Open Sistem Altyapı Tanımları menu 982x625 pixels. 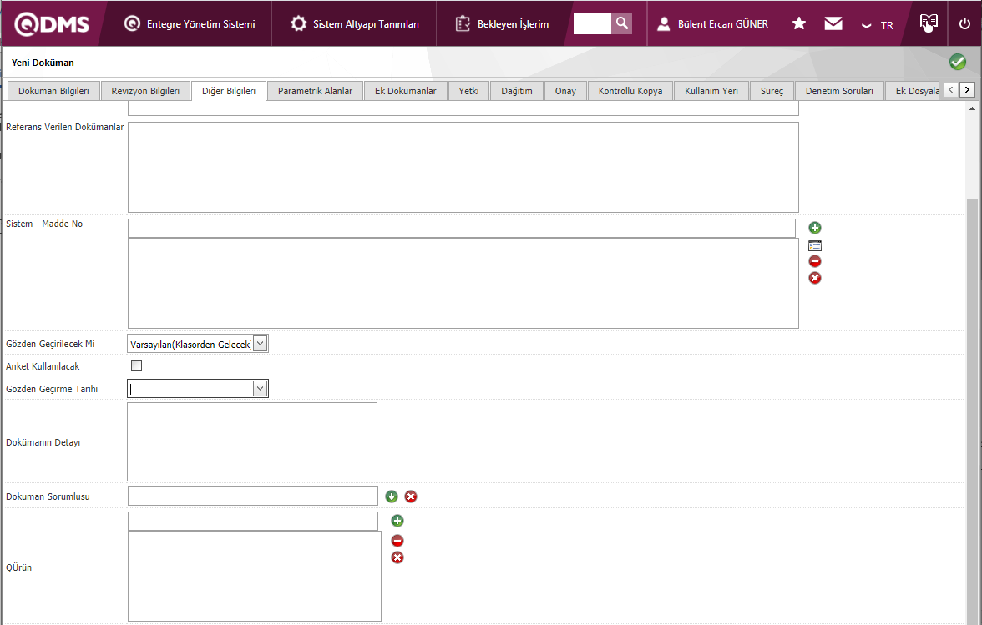[x=354, y=23]
